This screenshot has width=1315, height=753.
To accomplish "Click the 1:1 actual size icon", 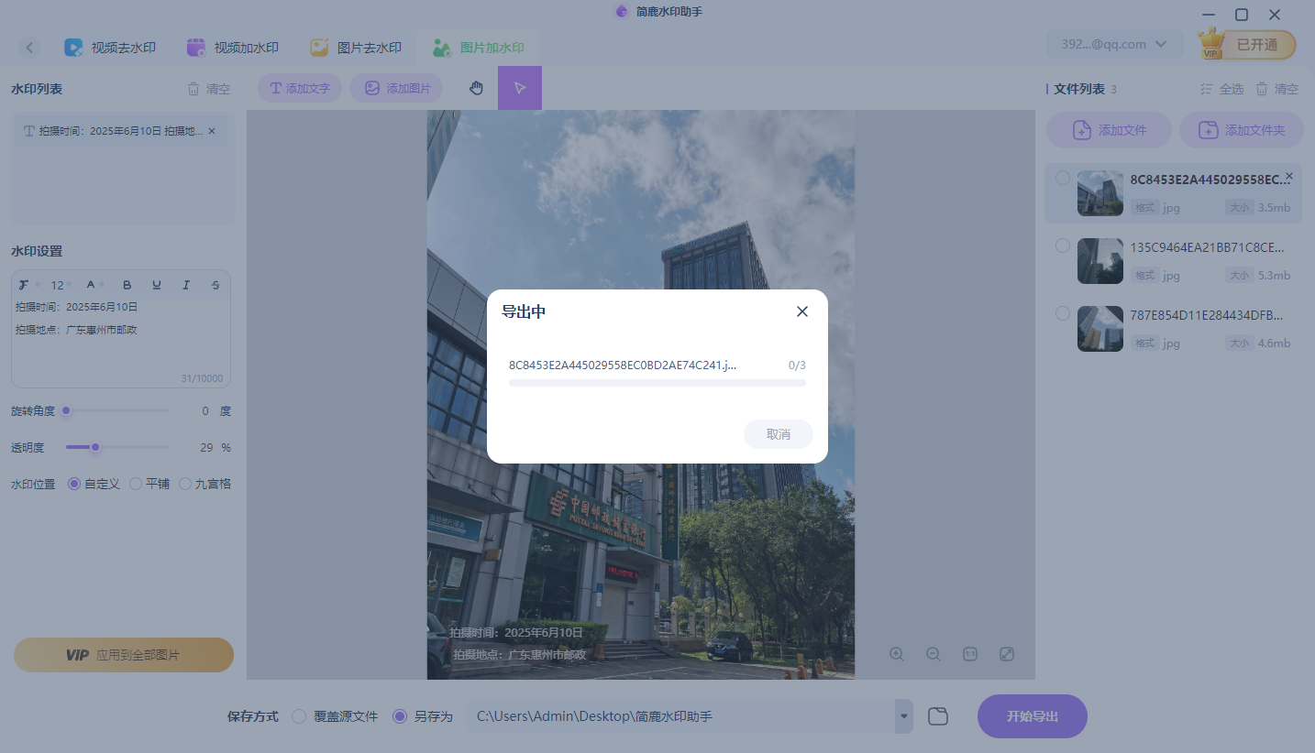I will tap(969, 654).
